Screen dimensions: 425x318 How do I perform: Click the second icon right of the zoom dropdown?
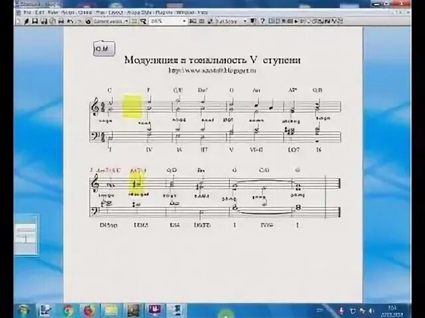(202, 21)
